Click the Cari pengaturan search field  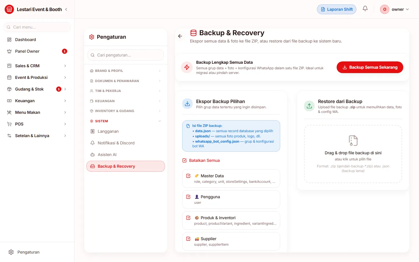[x=126, y=55]
